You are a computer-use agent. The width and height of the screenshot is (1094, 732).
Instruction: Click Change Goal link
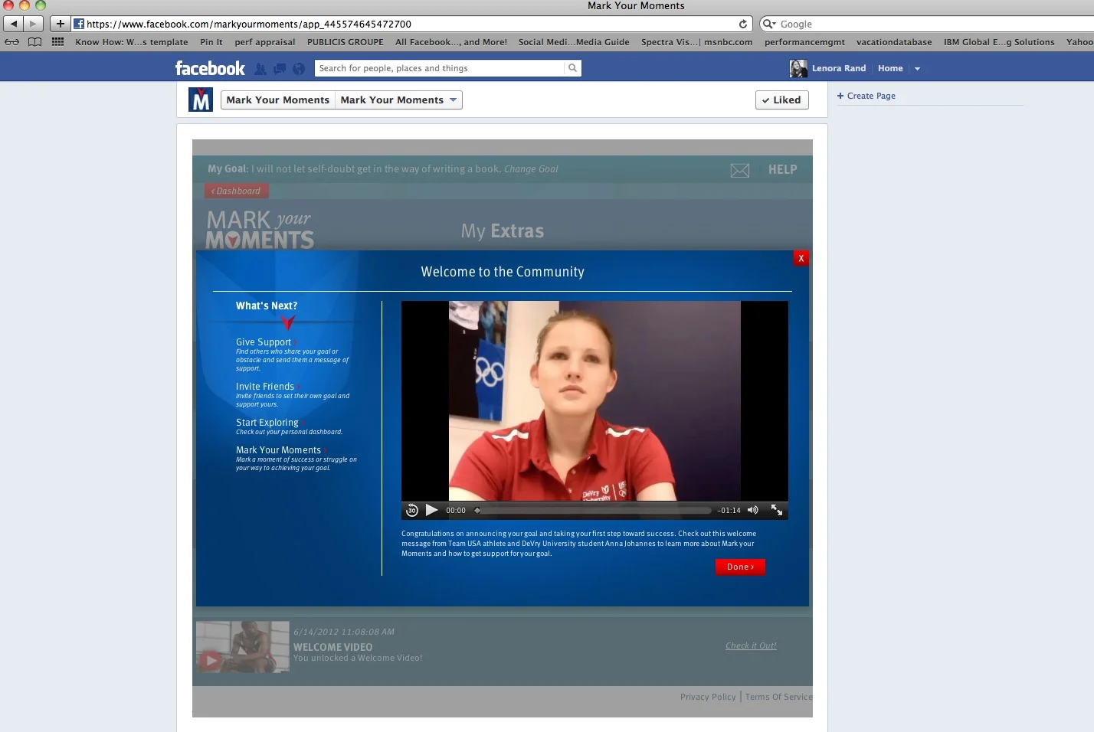tap(531, 169)
